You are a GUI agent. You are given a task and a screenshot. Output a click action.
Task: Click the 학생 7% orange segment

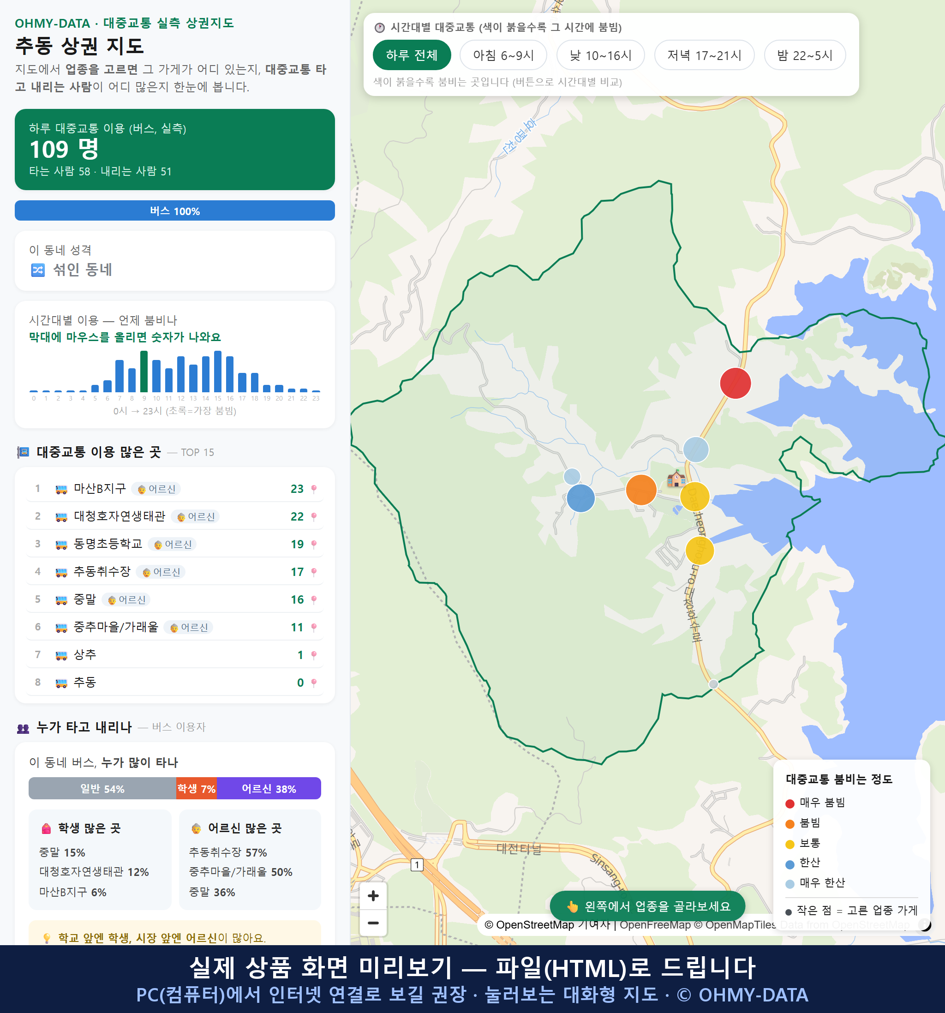(197, 788)
